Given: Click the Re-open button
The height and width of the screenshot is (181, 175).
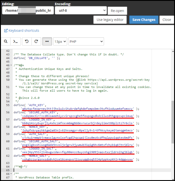Looking at the screenshot, I should tap(117, 11).
